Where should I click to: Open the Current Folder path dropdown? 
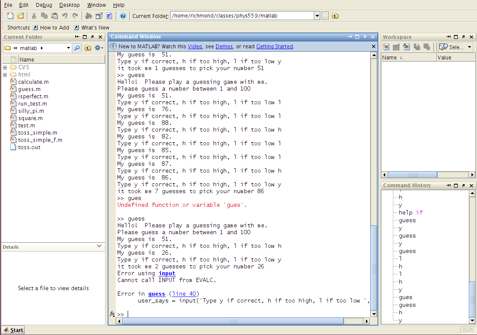(x=316, y=15)
